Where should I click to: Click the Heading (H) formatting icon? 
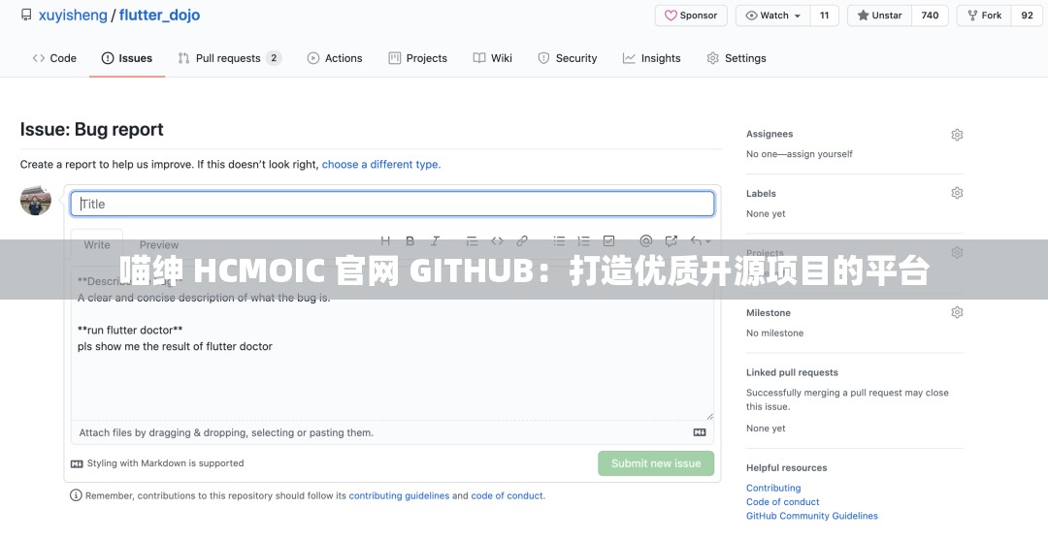385,241
